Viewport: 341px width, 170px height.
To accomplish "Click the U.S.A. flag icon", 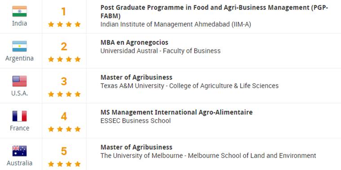I will coord(19,81).
